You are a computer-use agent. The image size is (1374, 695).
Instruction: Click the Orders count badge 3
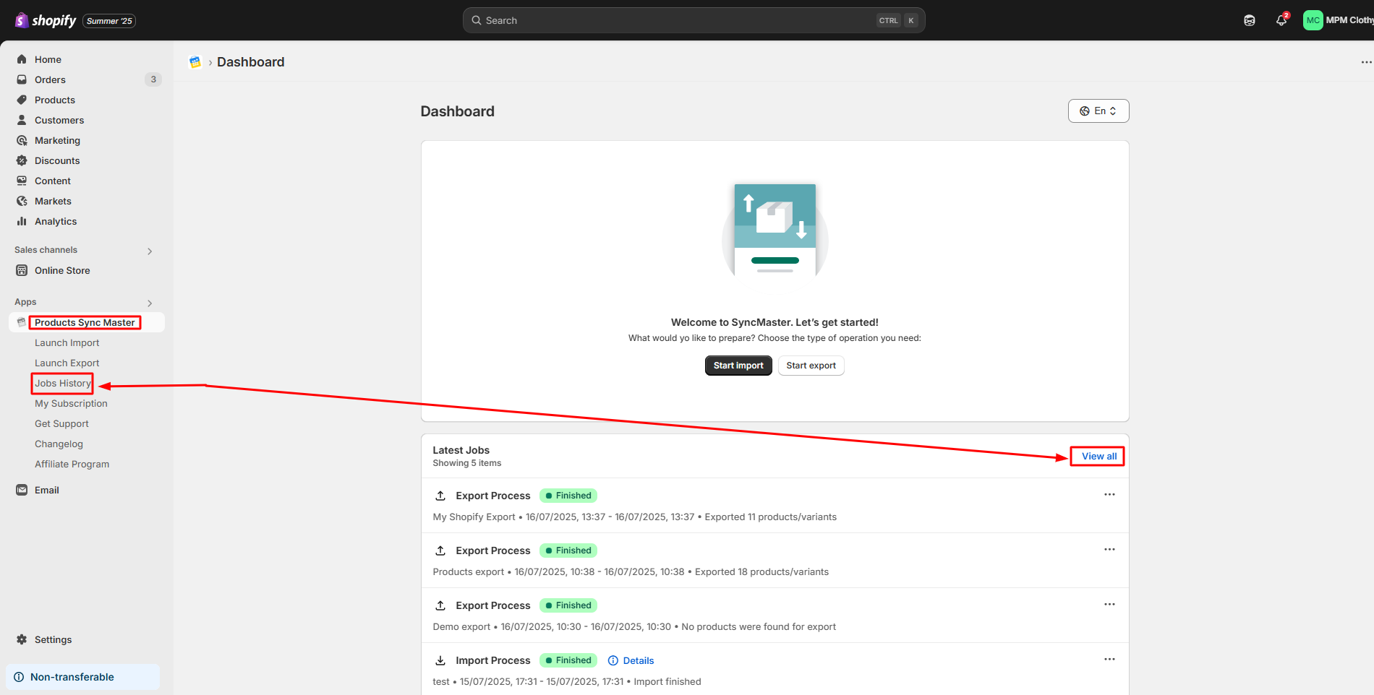pos(153,79)
